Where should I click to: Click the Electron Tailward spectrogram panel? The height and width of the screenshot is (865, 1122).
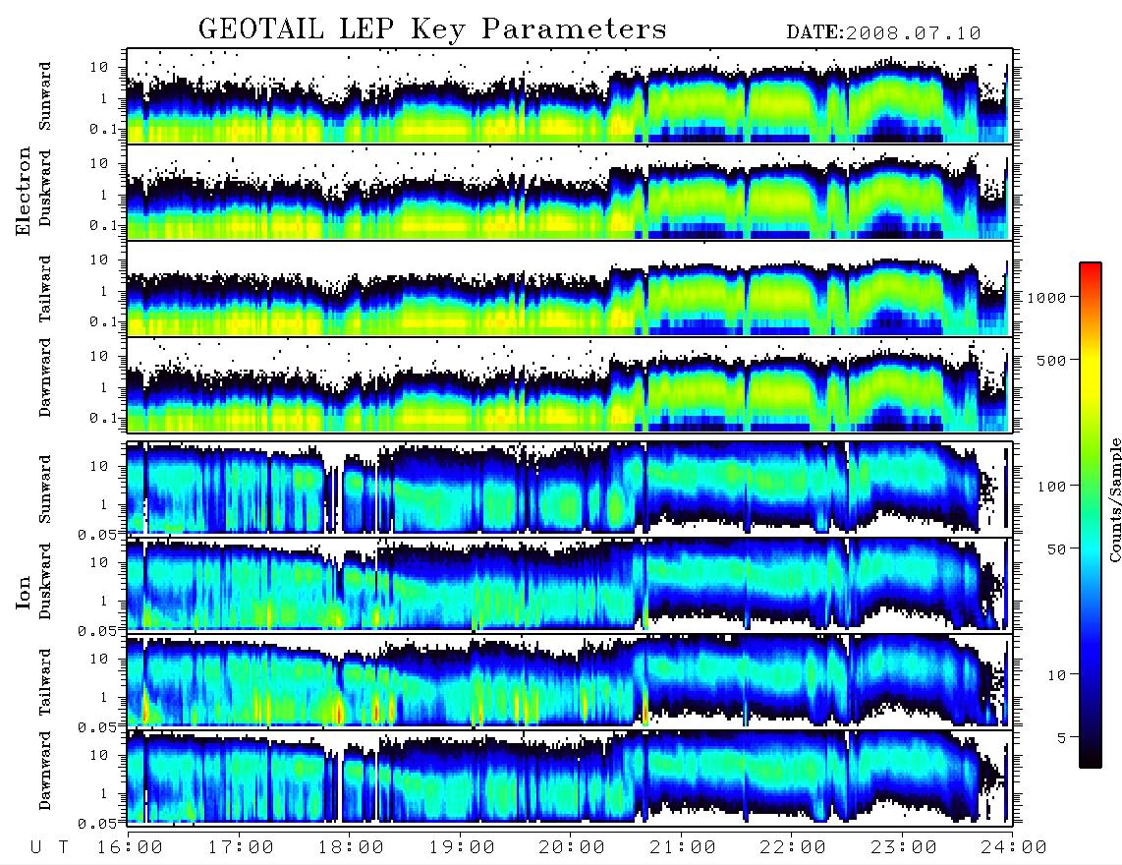point(570,289)
